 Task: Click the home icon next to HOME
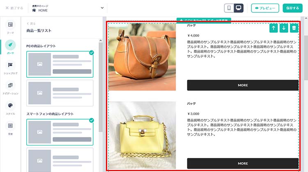pos(34,10)
